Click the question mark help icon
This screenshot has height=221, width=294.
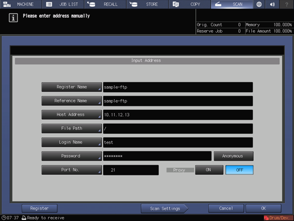point(287,4)
